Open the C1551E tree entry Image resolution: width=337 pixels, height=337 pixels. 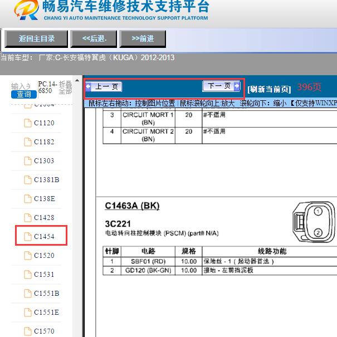click(47, 312)
